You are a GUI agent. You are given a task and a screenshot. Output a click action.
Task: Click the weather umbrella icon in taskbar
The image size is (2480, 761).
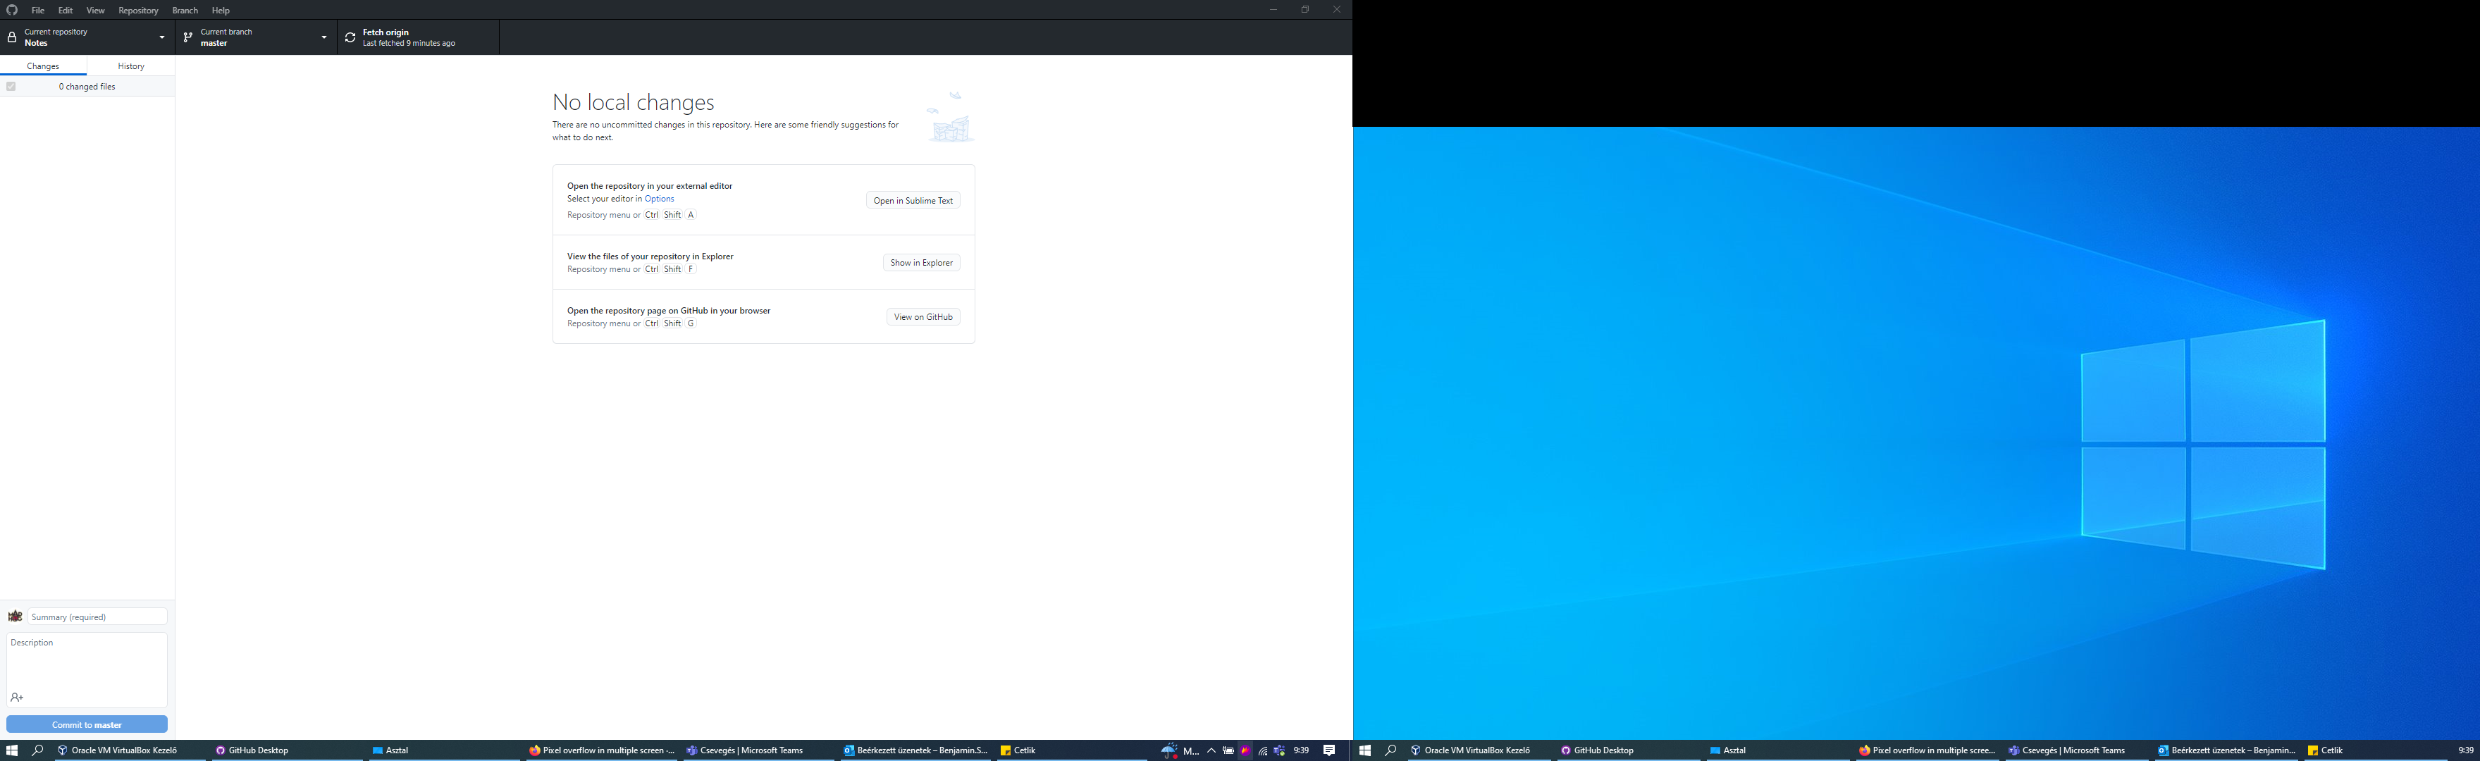pos(1168,751)
